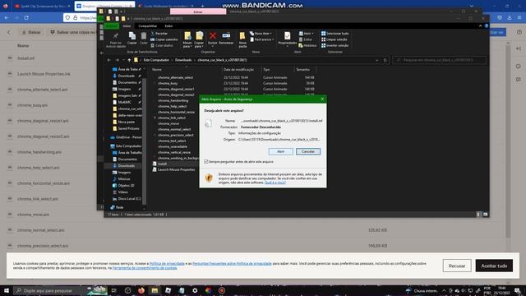Select the chroma_alternate_select file in Explorer

pyautogui.click(x=175, y=77)
